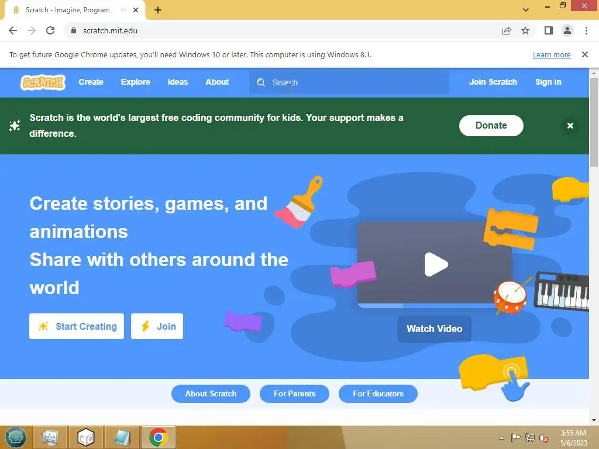Open the monitor app icon on the taskbar
Viewport: 599px width, 449px height.
click(x=50, y=437)
